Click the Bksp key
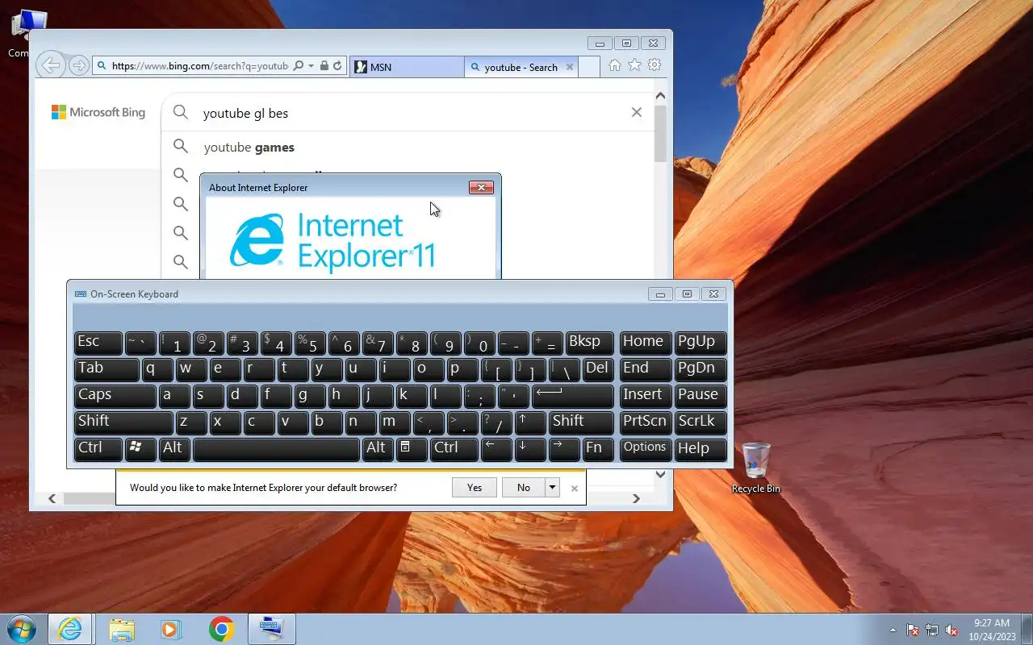1033x645 pixels. (x=589, y=342)
